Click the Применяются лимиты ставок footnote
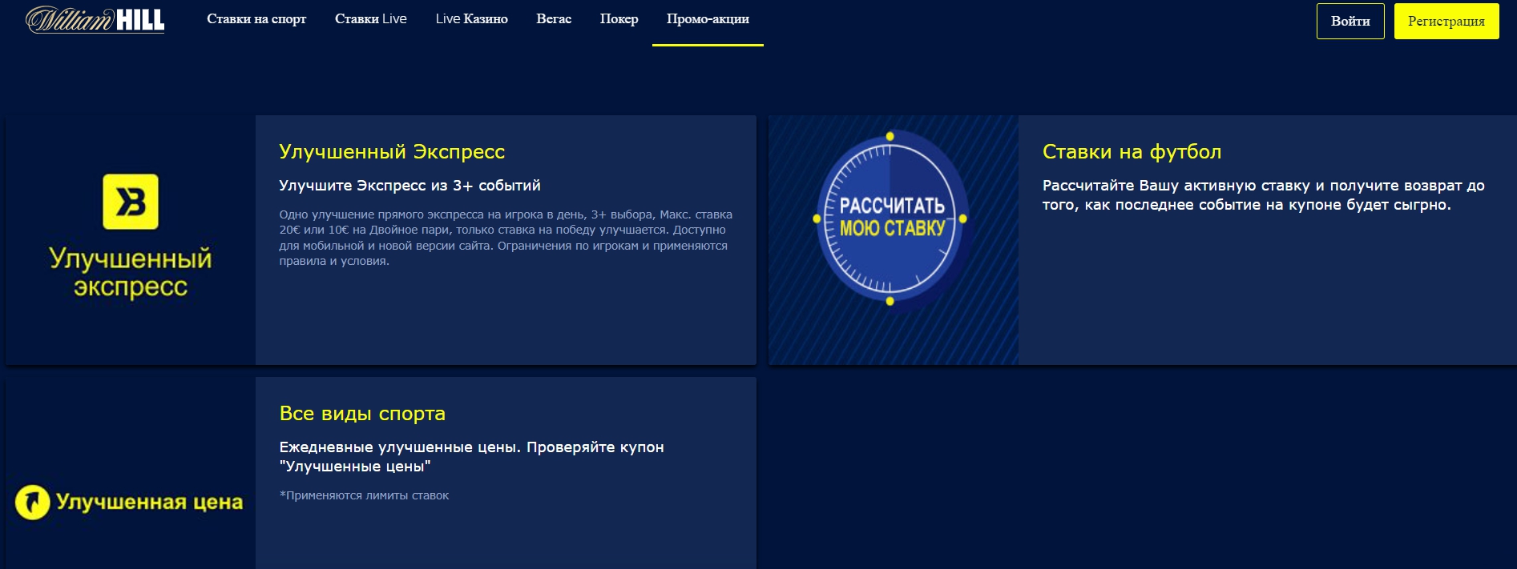 365,496
